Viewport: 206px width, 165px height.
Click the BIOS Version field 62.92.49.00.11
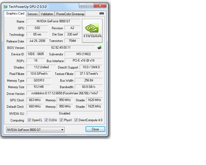point(61,48)
